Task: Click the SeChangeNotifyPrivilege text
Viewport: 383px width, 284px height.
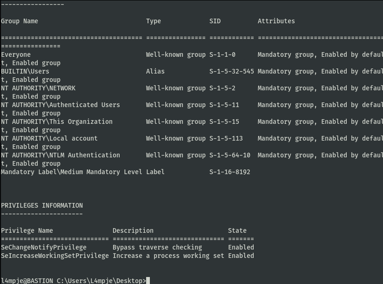Action: 44,247
